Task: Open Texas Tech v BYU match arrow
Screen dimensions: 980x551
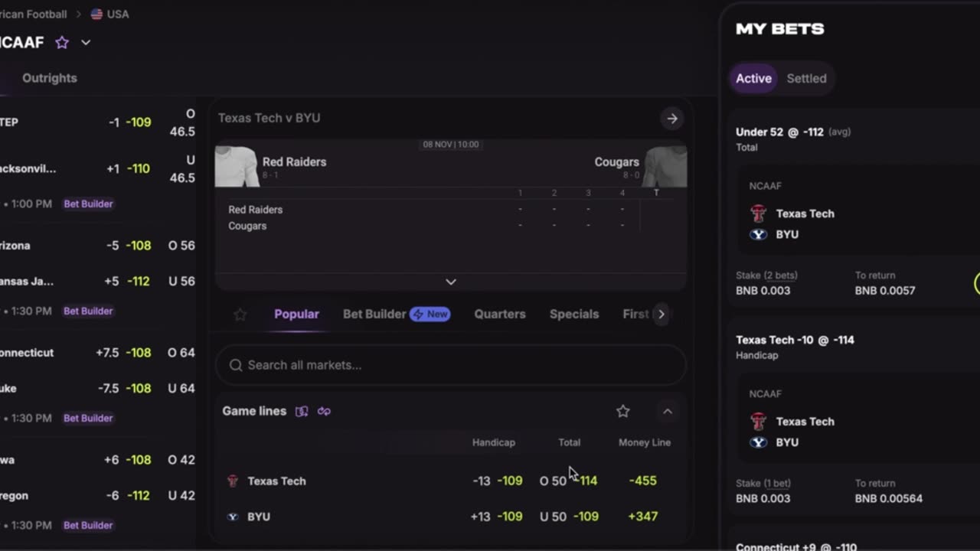Action: [x=672, y=119]
